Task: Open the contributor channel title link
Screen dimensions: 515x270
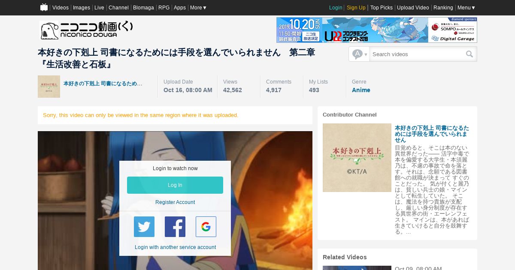Action: point(432,134)
